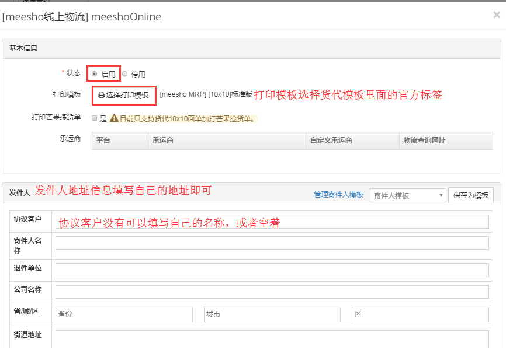Enable the 打印芒果拣货单 checkbox
This screenshot has width=506, height=348.
pos(95,118)
